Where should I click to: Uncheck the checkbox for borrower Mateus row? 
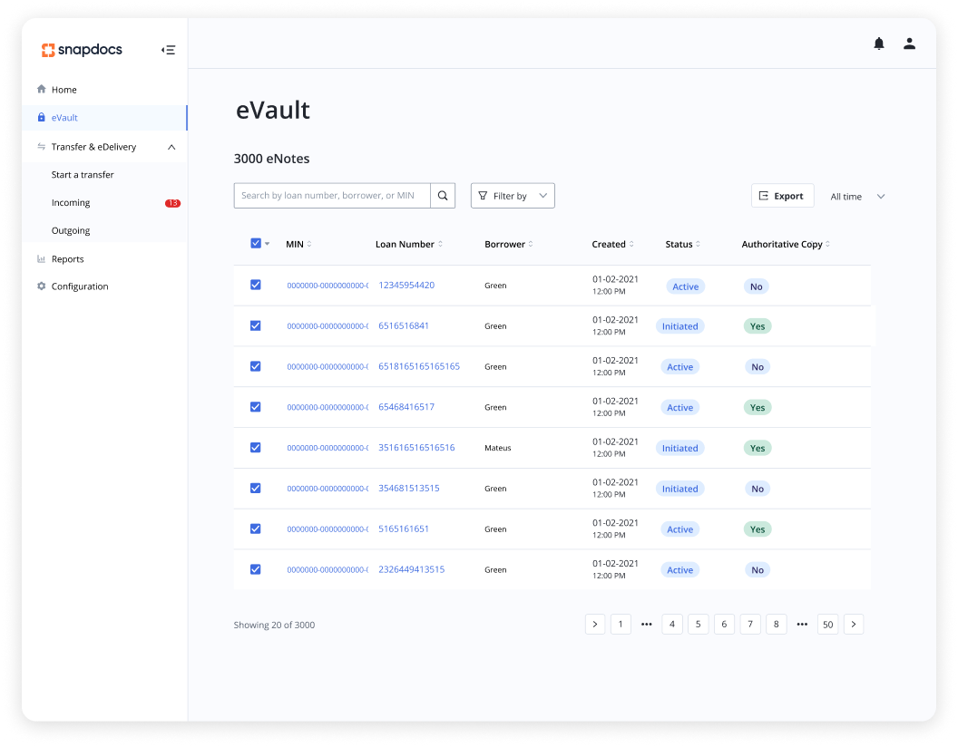255,447
